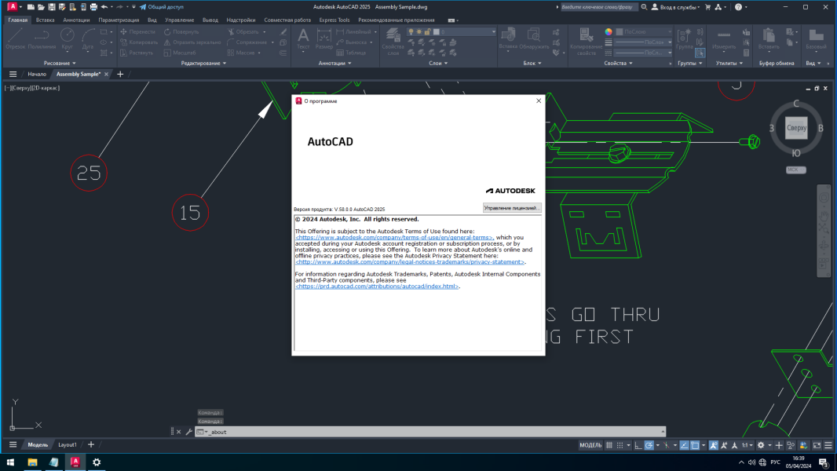Click the Open file folder icon

click(x=41, y=7)
